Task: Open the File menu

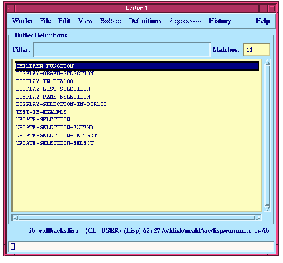Action: point(45,21)
